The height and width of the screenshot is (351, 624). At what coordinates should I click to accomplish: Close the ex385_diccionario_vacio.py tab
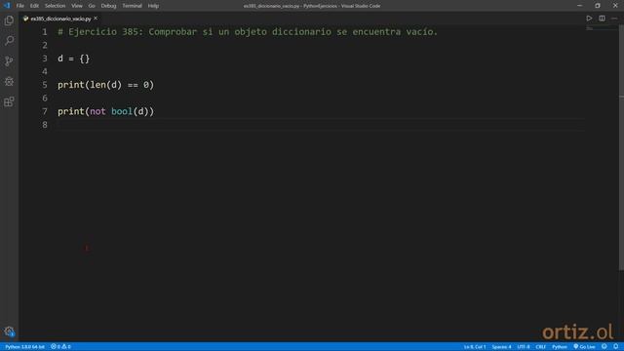[96, 19]
